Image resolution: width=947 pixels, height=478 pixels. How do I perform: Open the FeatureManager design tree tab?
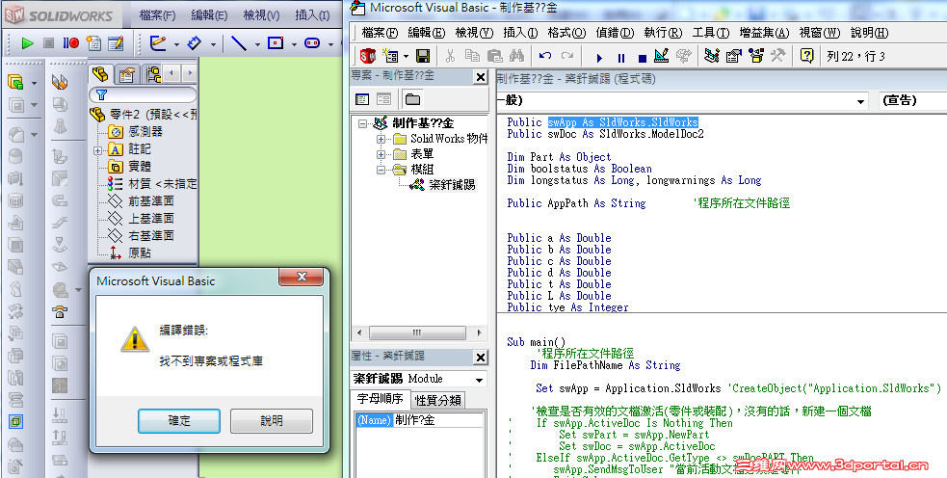click(100, 74)
